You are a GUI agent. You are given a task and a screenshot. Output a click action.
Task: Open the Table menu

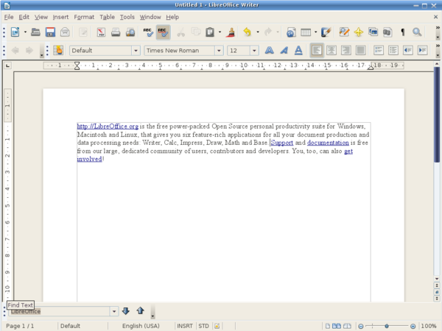(107, 16)
